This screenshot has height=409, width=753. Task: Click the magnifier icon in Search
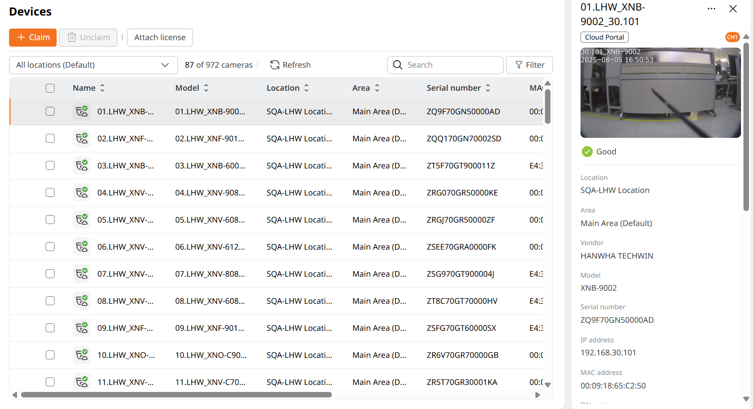click(398, 65)
